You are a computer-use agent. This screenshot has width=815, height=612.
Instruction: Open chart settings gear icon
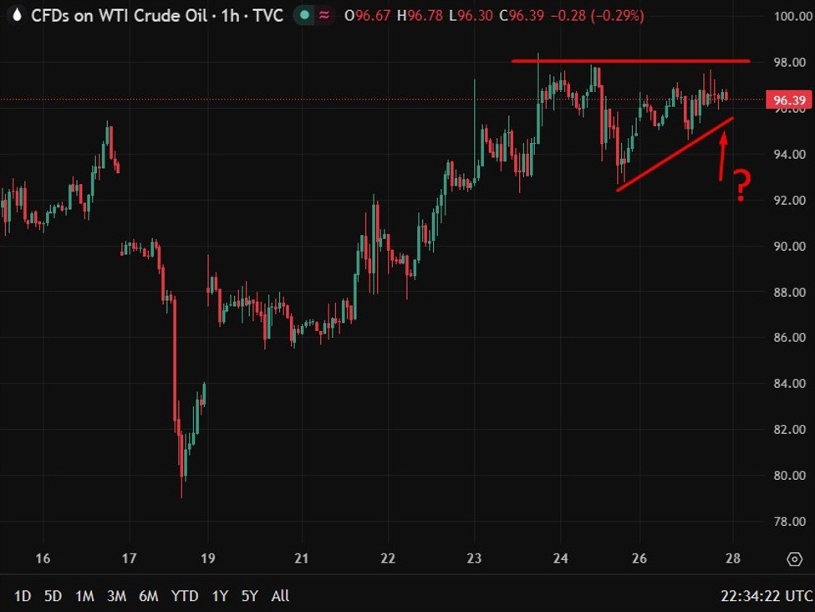(x=793, y=558)
